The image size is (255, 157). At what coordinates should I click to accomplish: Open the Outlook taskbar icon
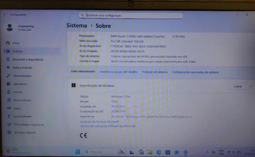coord(177,152)
